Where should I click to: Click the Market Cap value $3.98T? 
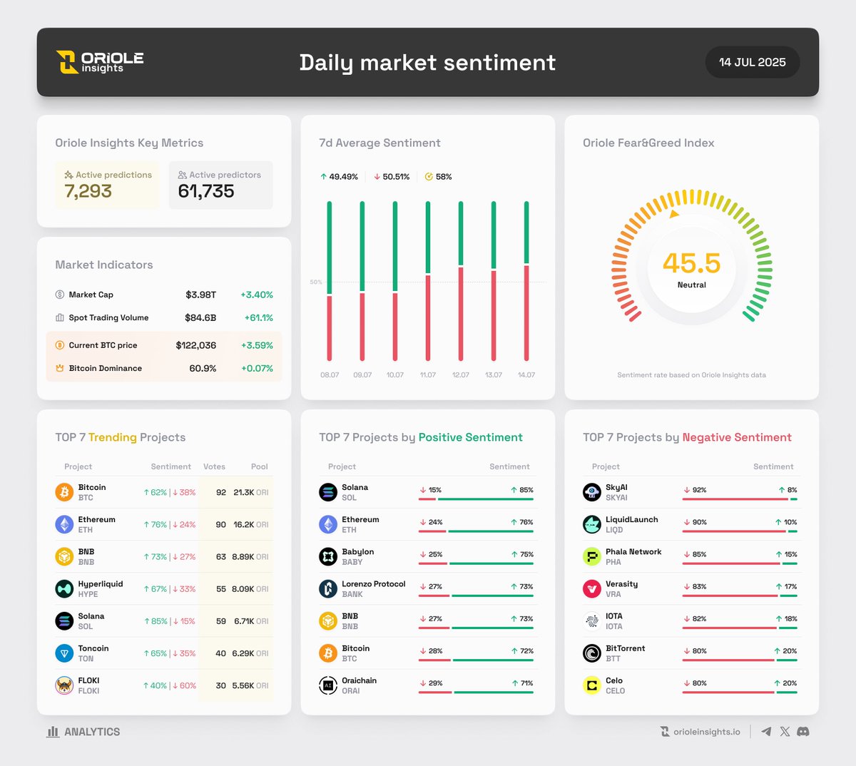tap(201, 295)
